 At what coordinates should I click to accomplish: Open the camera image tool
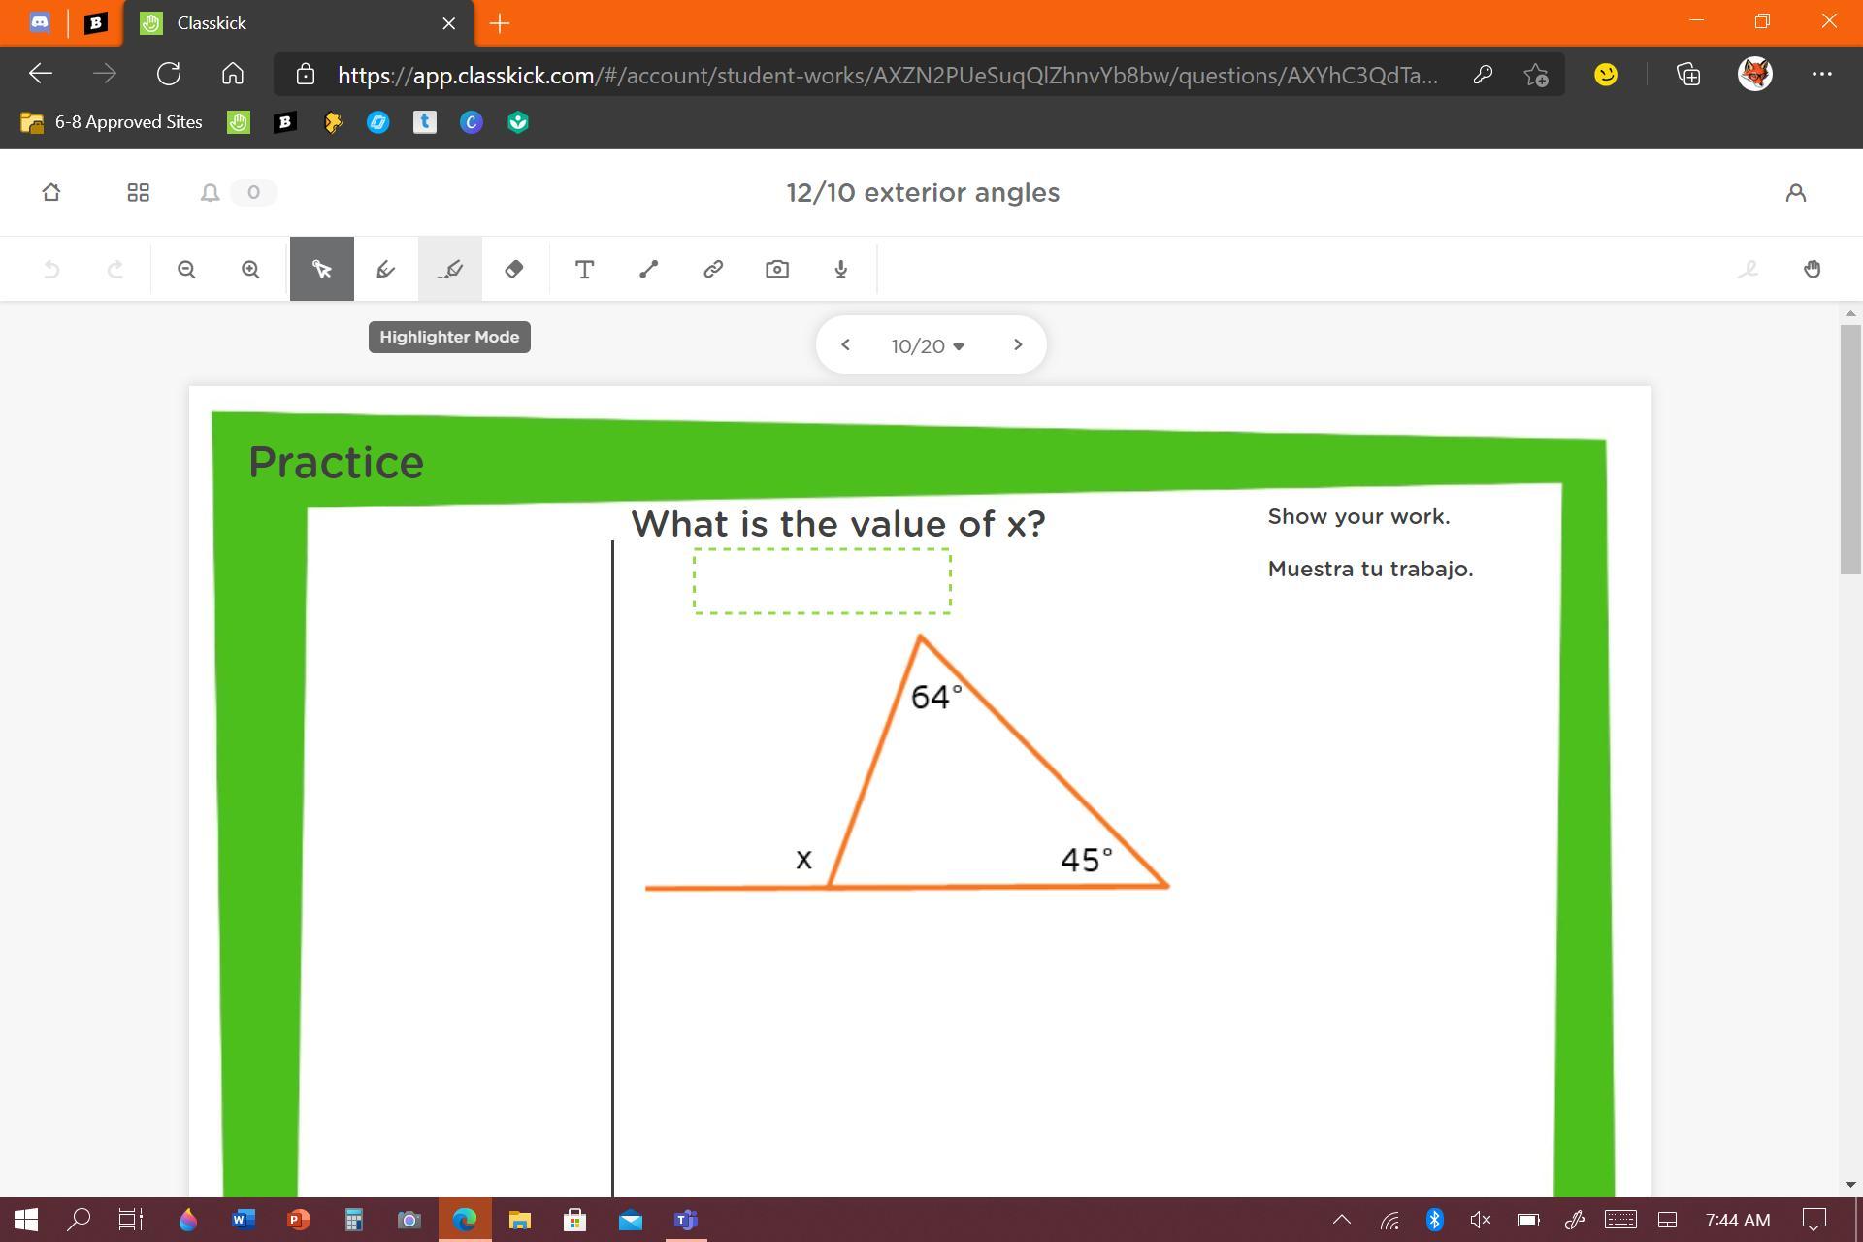[777, 269]
